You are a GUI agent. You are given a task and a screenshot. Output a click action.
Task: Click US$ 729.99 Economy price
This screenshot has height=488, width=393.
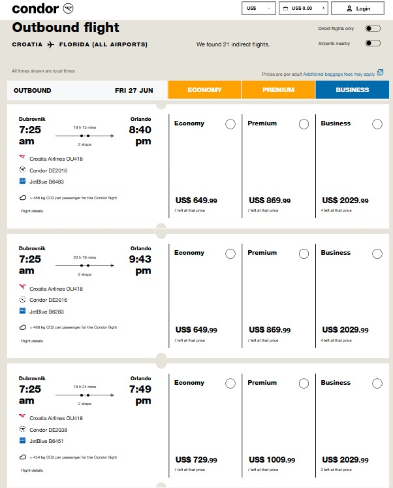[x=196, y=460]
